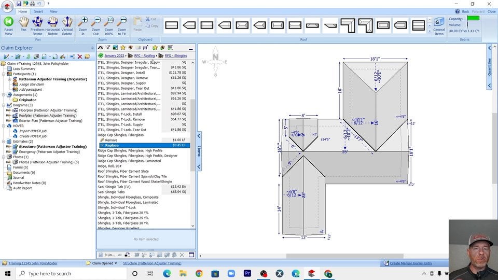This screenshot has height=280, width=498.
Task: Choose the Horizontal Rotate tool
Action: pyautogui.click(x=52, y=22)
